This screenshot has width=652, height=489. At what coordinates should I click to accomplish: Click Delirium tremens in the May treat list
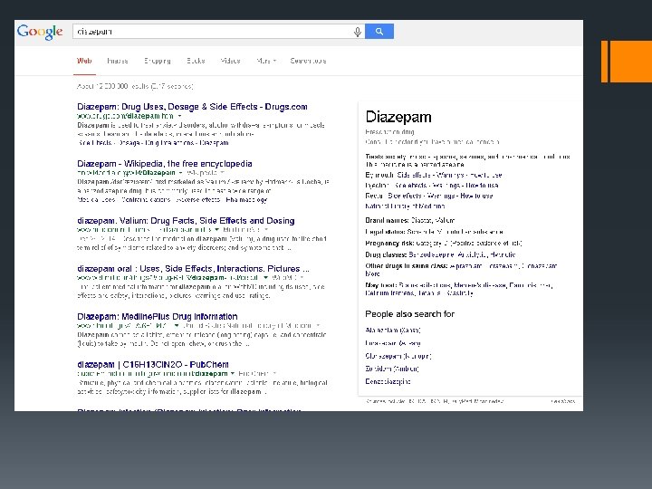click(389, 293)
